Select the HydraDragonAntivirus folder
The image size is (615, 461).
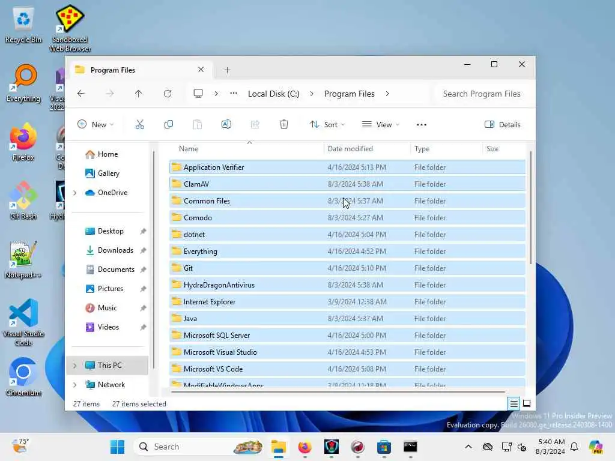tap(347, 285)
